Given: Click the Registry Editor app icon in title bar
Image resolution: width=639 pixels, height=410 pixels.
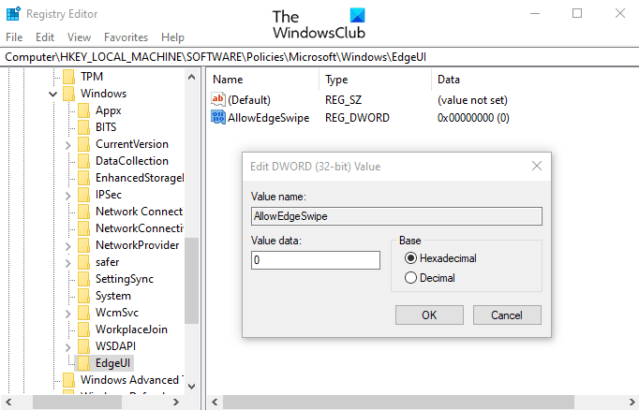Looking at the screenshot, I should coord(13,13).
